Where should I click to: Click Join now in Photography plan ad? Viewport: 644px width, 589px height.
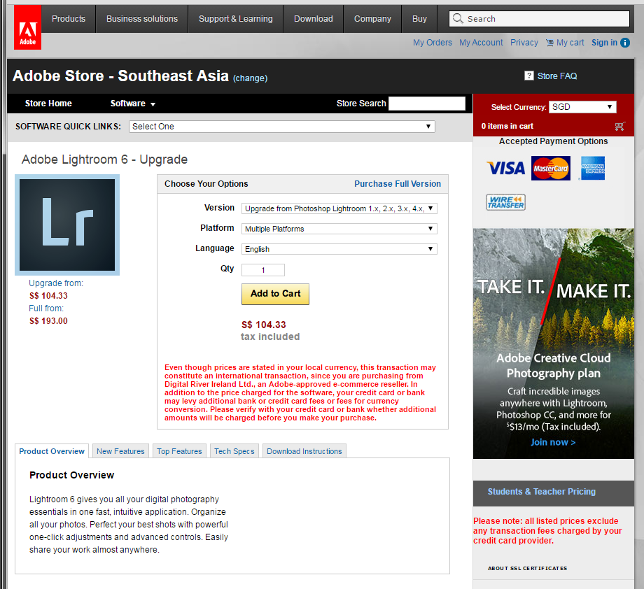pyautogui.click(x=553, y=442)
